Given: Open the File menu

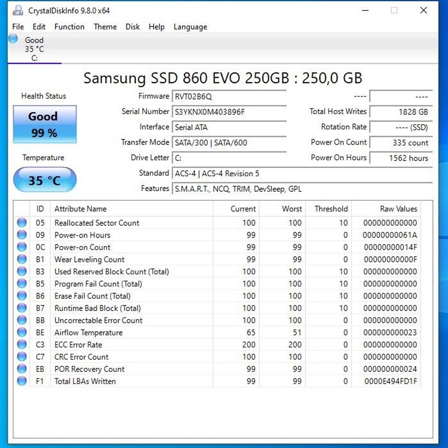Looking at the screenshot, I should point(18,27).
